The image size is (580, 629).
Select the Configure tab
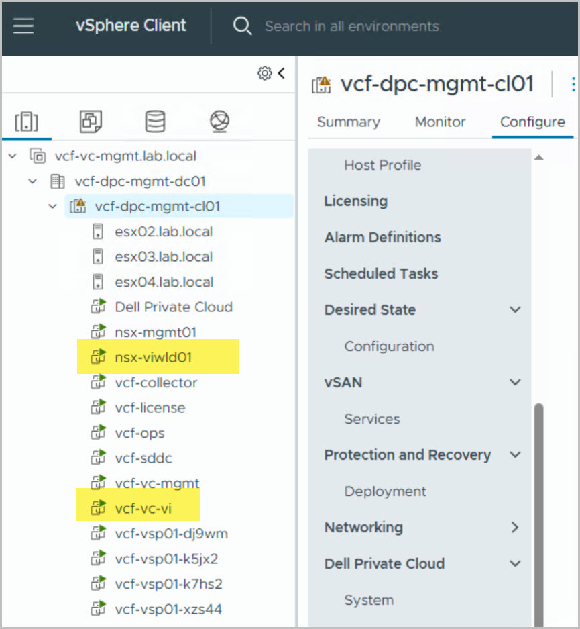tap(533, 122)
